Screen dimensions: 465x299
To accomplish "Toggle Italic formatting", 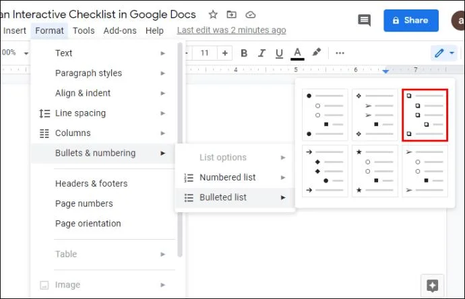I will pos(261,53).
